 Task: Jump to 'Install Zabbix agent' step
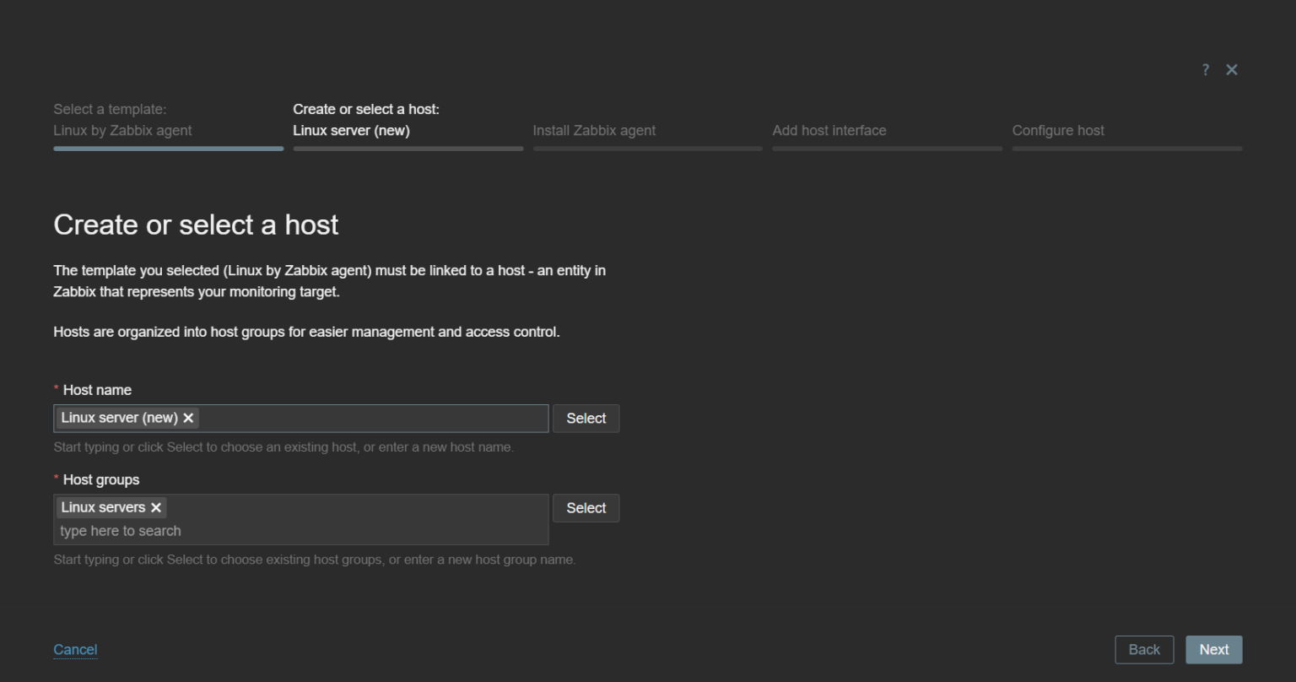coord(594,131)
